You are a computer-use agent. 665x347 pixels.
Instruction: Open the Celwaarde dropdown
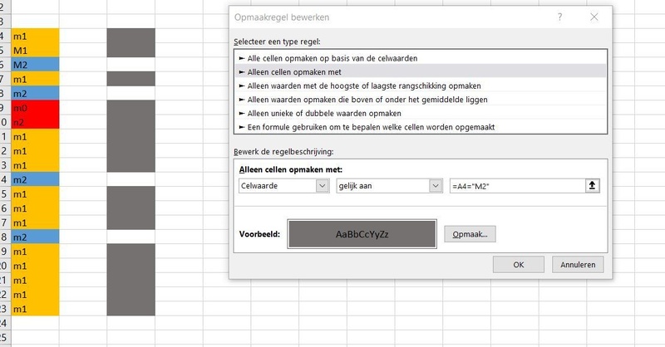click(323, 186)
